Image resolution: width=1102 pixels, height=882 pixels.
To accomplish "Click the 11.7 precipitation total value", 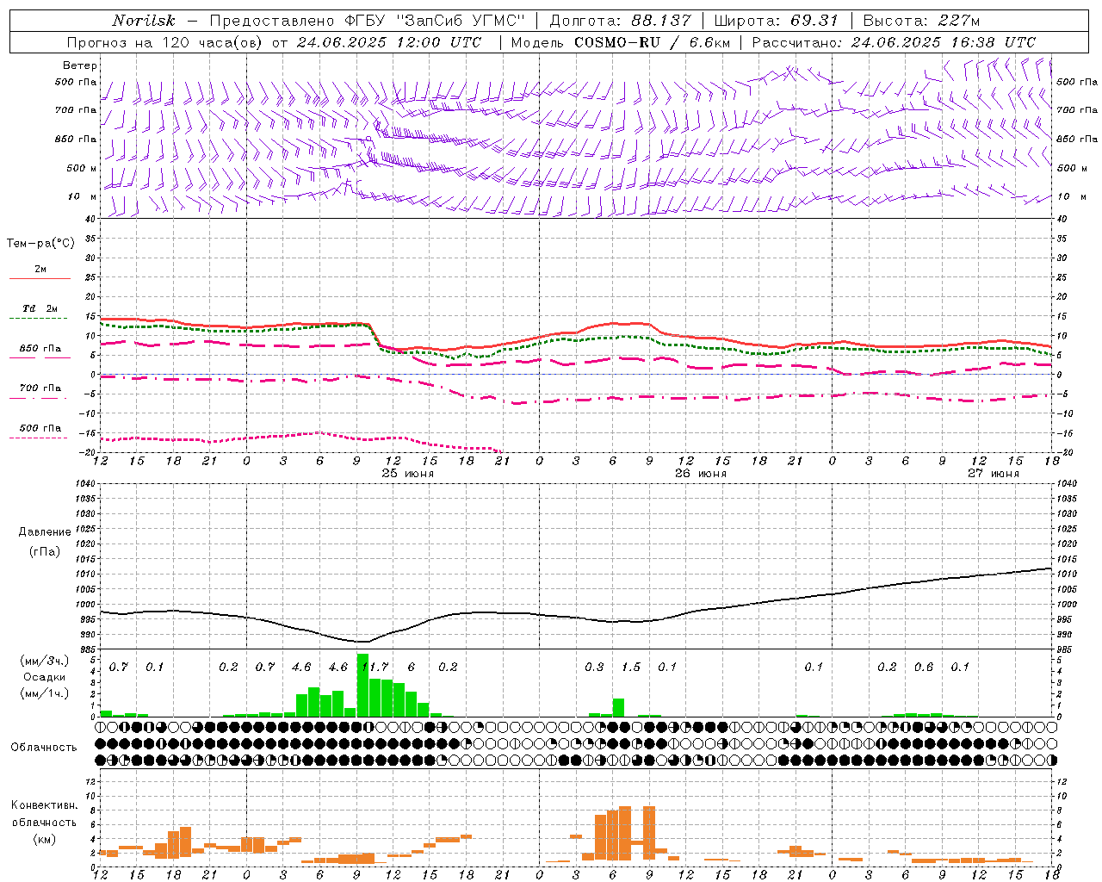I will (375, 667).
